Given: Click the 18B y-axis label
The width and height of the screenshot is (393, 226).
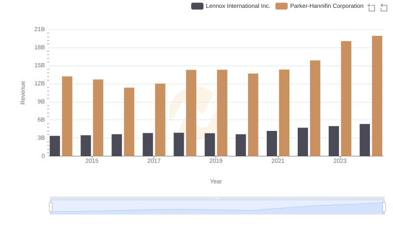Looking at the screenshot, I should coord(40,48).
